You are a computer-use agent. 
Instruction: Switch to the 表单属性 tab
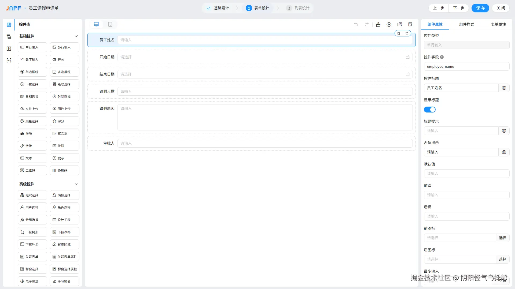coord(498,24)
